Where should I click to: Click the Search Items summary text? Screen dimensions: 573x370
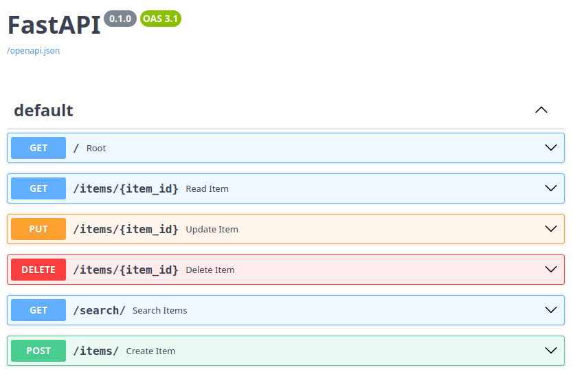[159, 311]
